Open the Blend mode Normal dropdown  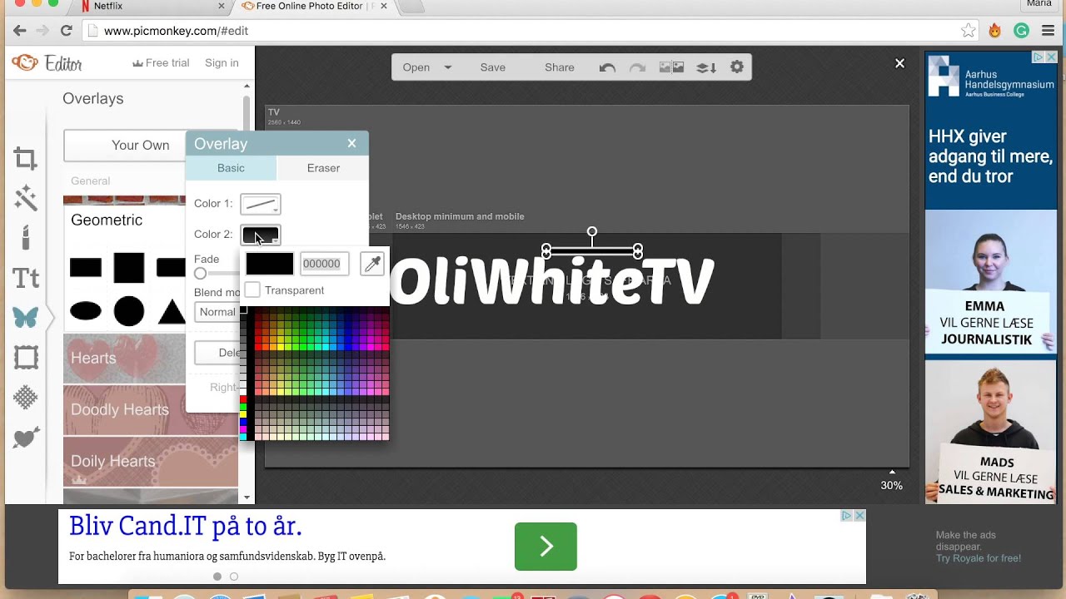point(218,312)
